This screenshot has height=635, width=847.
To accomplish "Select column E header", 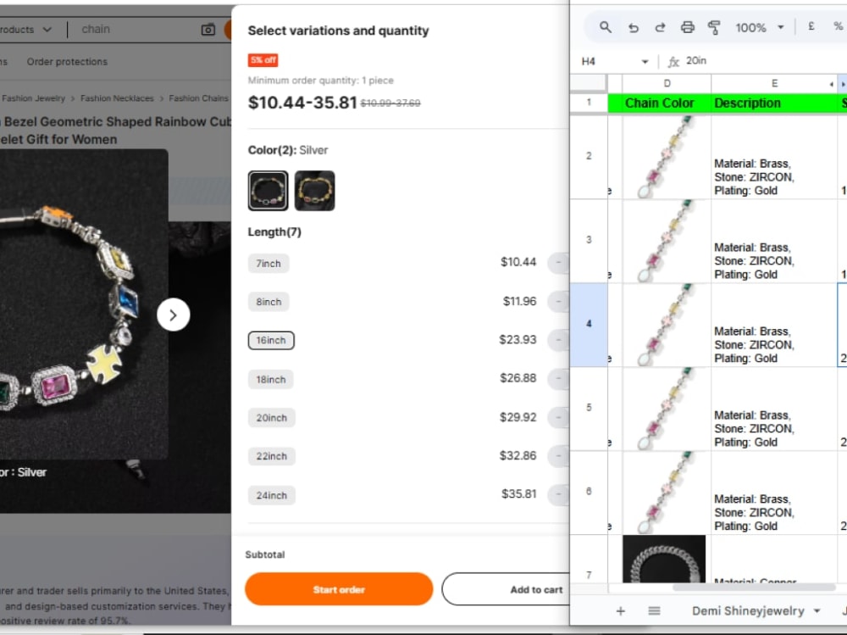I will click(x=774, y=83).
